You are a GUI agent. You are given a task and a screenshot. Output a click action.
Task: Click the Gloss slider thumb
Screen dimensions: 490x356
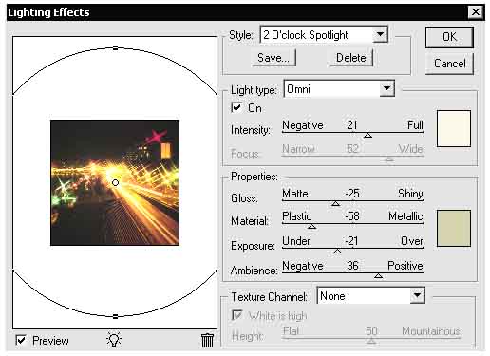pos(335,203)
